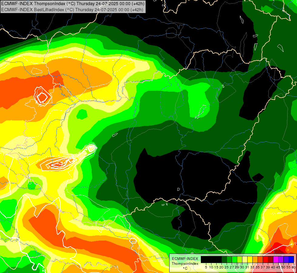Click the bright green 27-29 legend swatch
The height and width of the screenshot is (273, 297).
pos(235,259)
